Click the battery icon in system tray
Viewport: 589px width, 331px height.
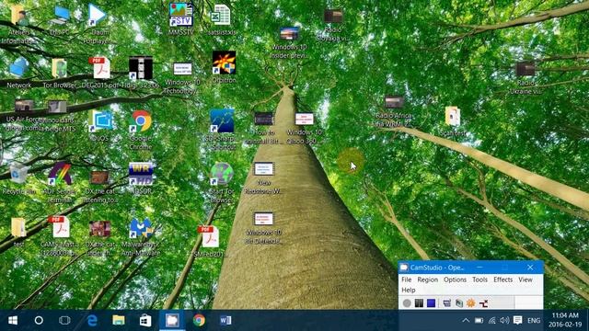[479, 321]
